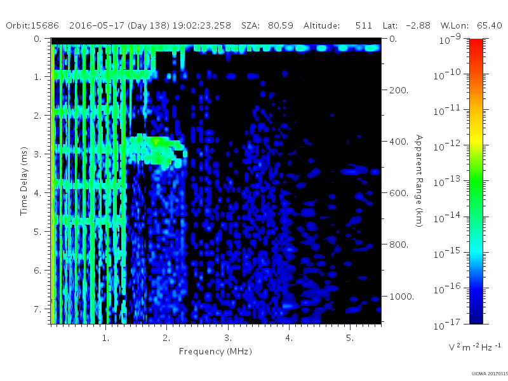Viewport: 508px width, 381px height.
Task: Click the 5. tick on Time Delay axis
Action: (x=38, y=232)
